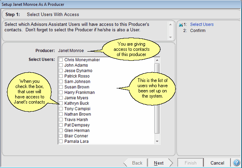Click the Select Users step marker icon
Image resolution: width=242 pixels, height=168 pixels.
(181, 25)
